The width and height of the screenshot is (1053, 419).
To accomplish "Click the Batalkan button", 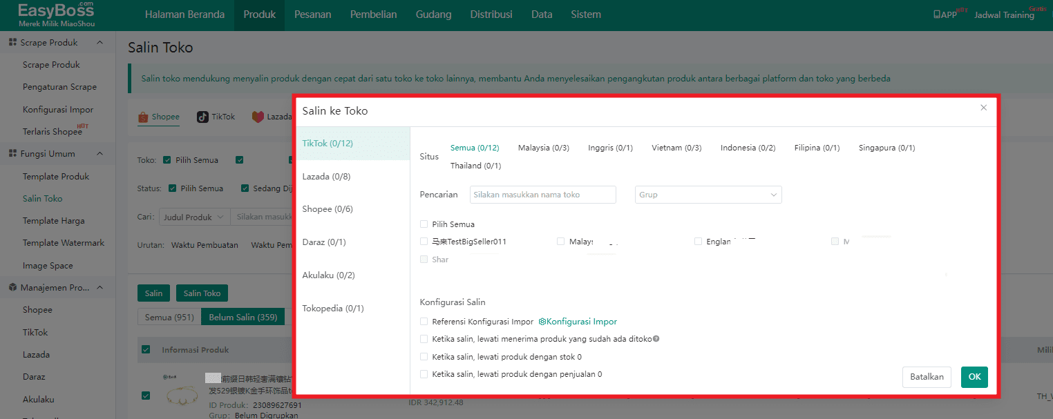I will click(x=927, y=377).
